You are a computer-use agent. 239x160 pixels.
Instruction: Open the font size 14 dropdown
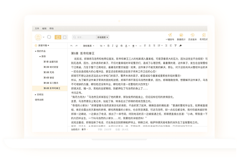(102, 46)
